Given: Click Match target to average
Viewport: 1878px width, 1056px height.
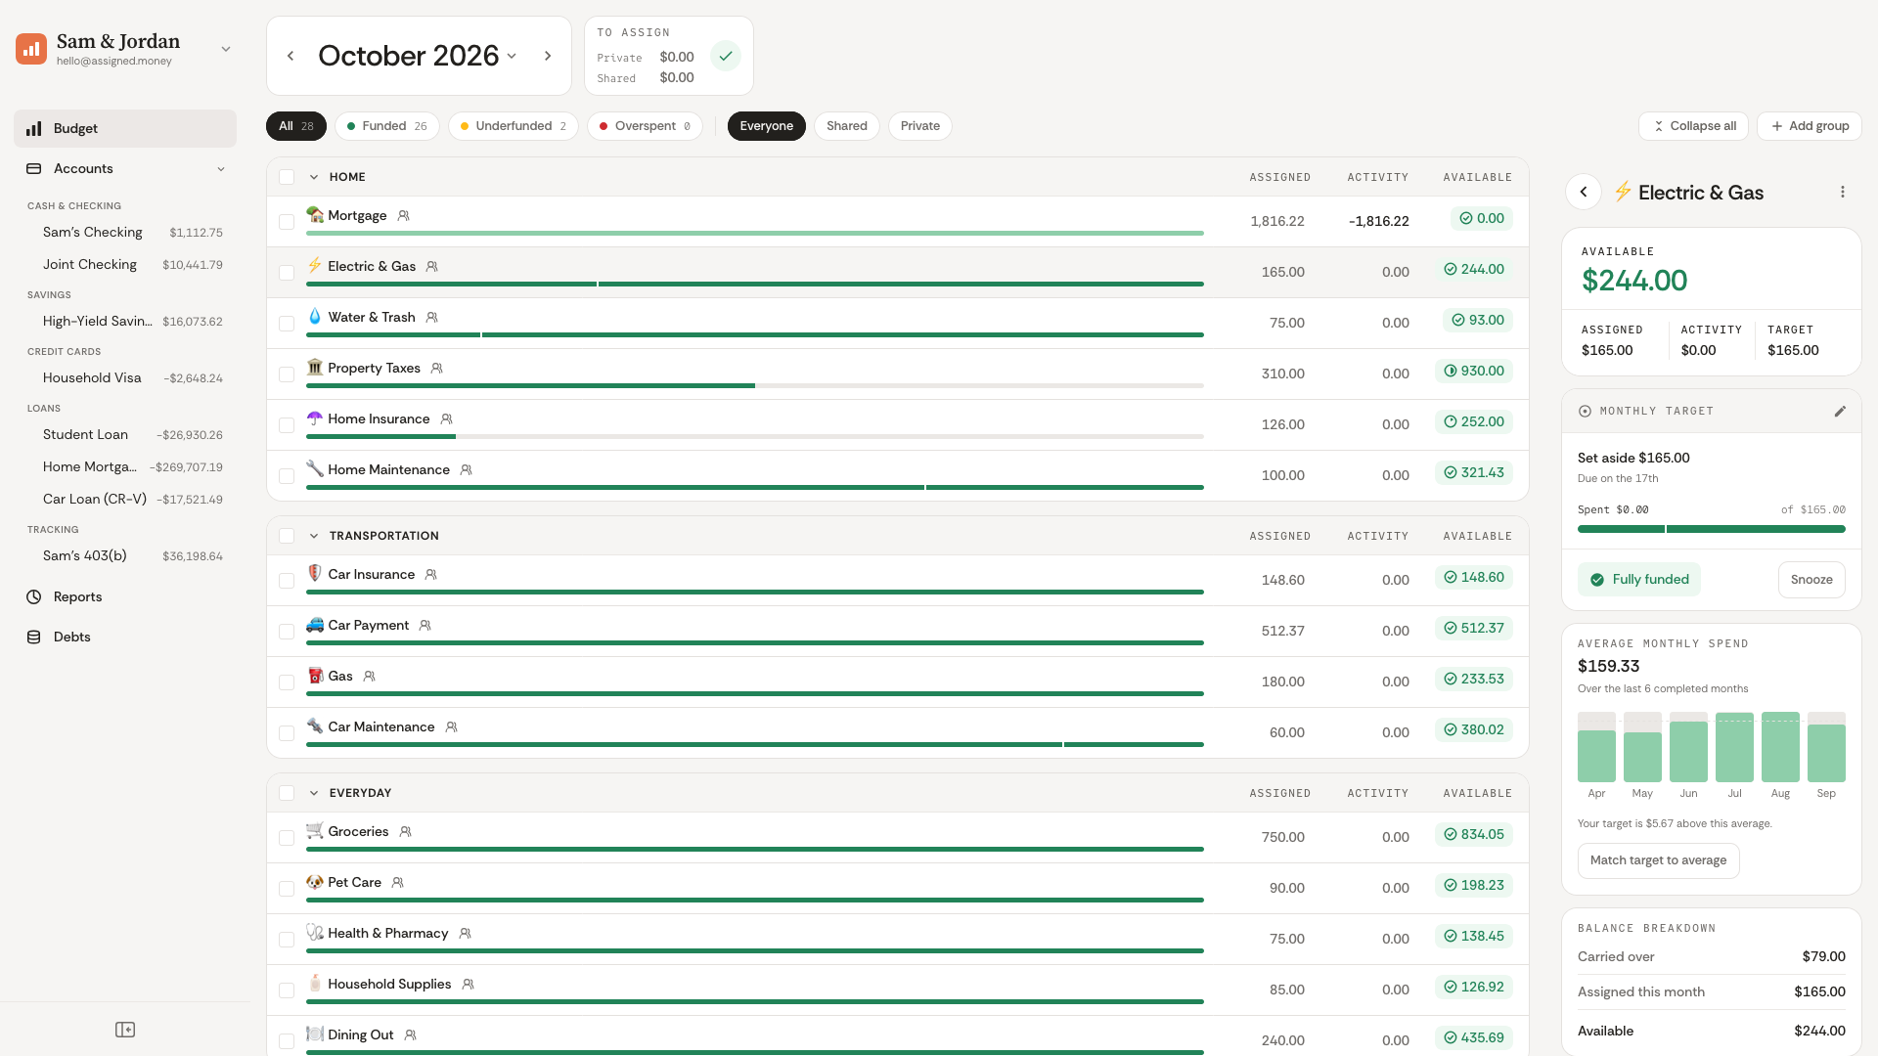Looking at the screenshot, I should pyautogui.click(x=1659, y=860).
